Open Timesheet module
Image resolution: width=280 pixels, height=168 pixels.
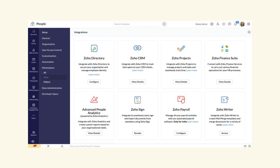34,79
